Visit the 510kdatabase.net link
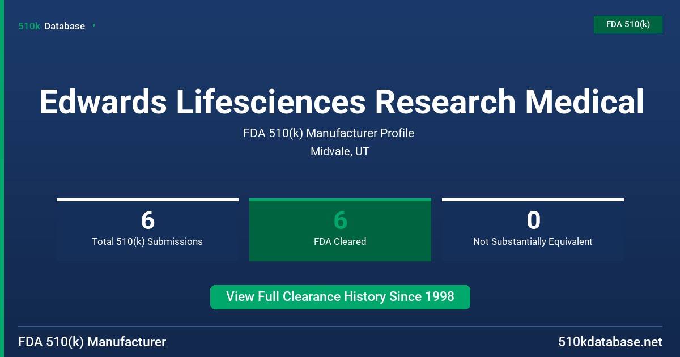This screenshot has width=680, height=357. point(610,342)
